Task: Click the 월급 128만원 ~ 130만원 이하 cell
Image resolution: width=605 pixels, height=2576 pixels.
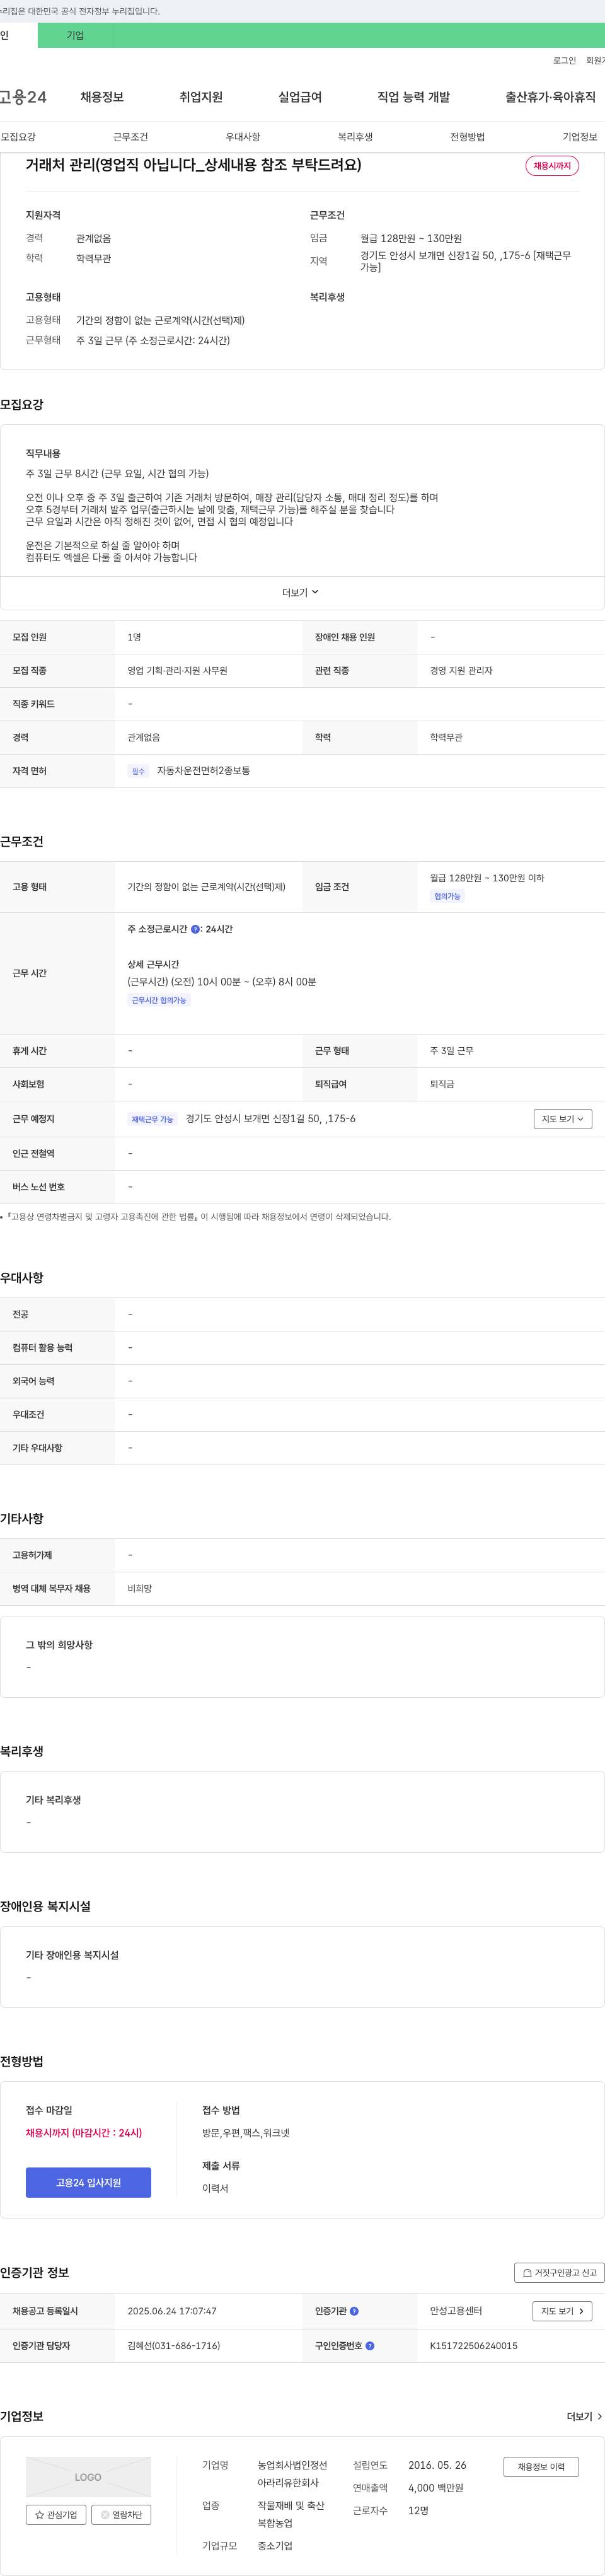Action: pyautogui.click(x=487, y=878)
